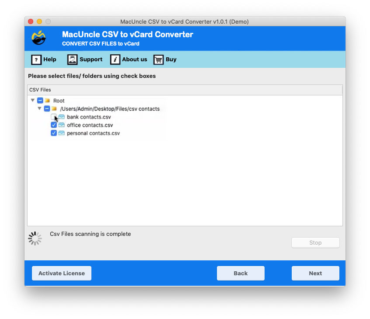Click the Support person icon

72,60
